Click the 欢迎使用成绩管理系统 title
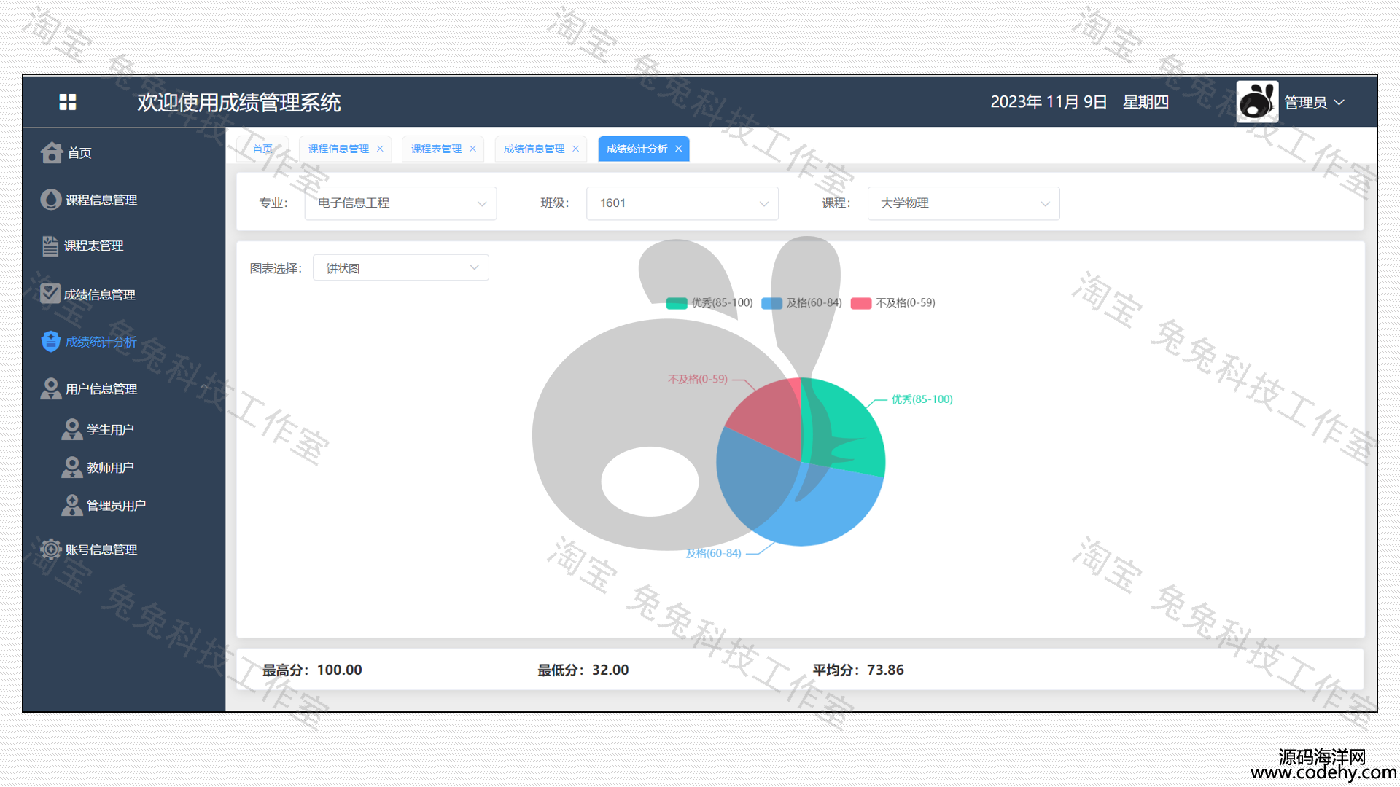This screenshot has width=1400, height=787. pos(239,102)
